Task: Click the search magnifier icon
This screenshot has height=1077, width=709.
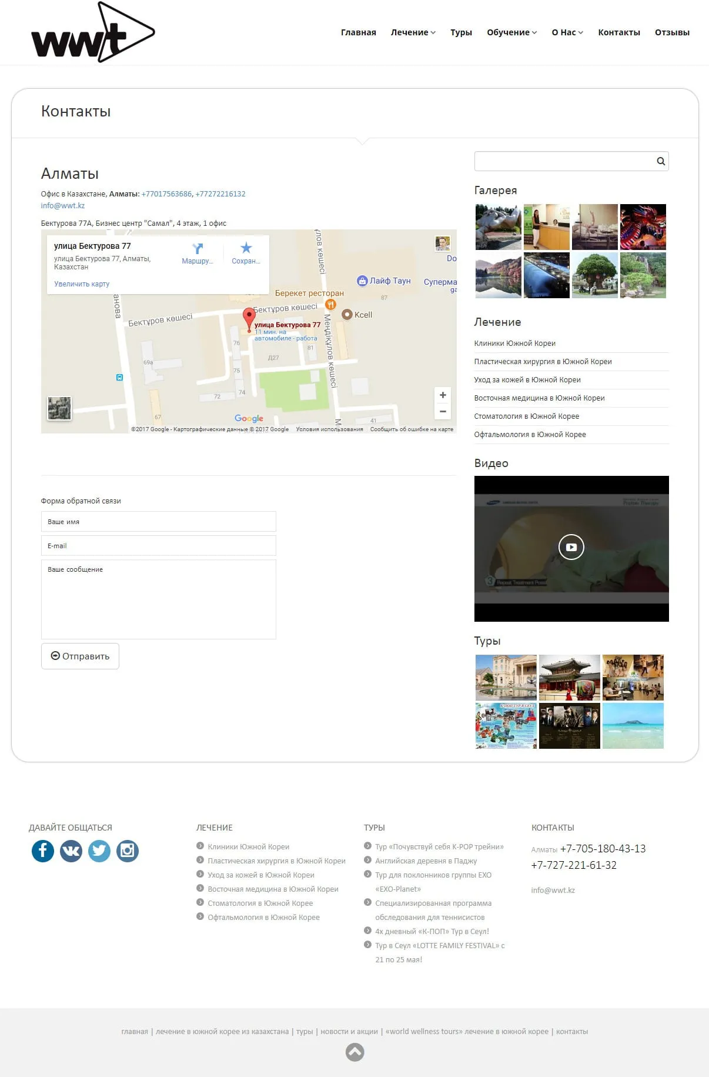Action: coord(661,161)
